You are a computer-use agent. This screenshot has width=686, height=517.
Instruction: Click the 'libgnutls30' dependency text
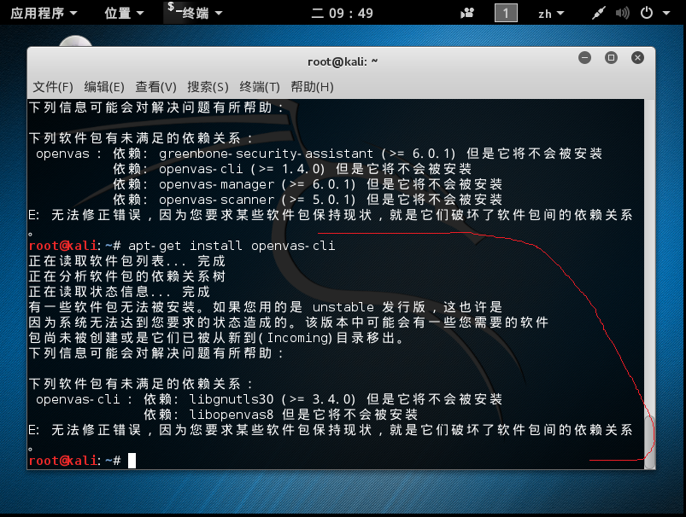pos(232,399)
